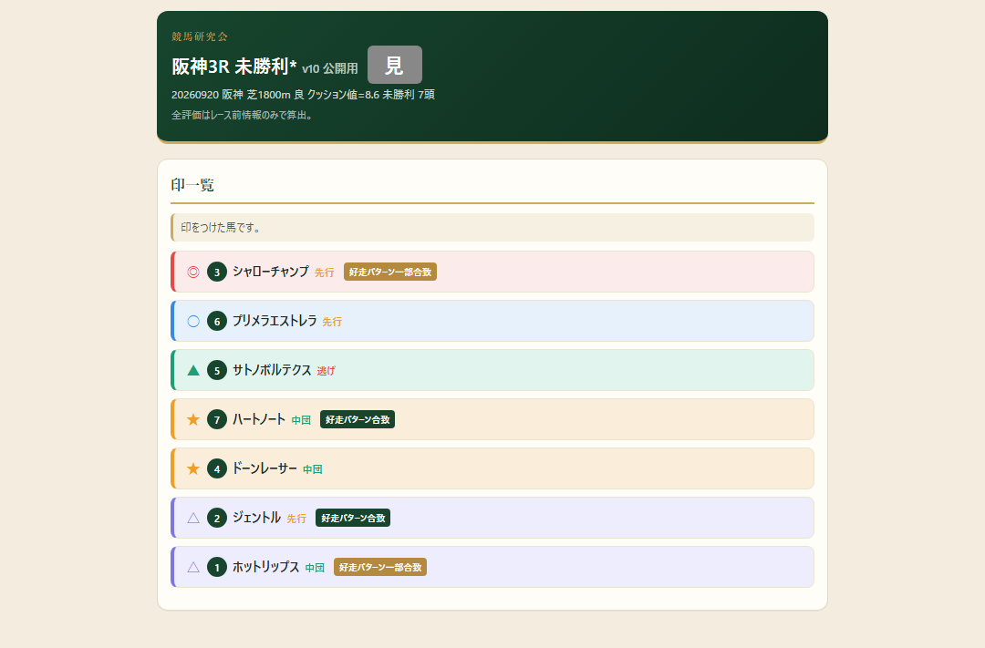The image size is (985, 648).
Task: Select horse name サトノボルテクス
Action: [272, 370]
